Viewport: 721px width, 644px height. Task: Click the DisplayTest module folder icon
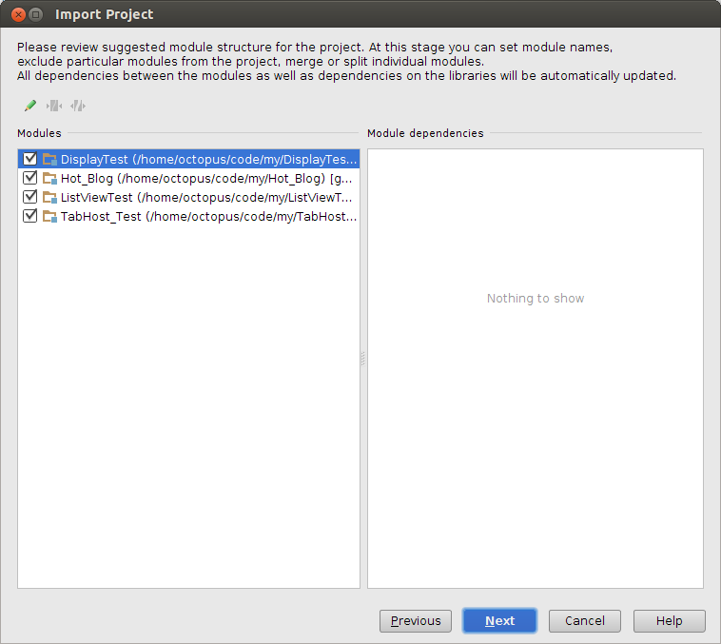(x=49, y=159)
